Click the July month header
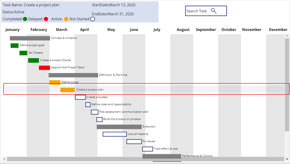This screenshot has height=164, width=290. (x=157, y=30)
